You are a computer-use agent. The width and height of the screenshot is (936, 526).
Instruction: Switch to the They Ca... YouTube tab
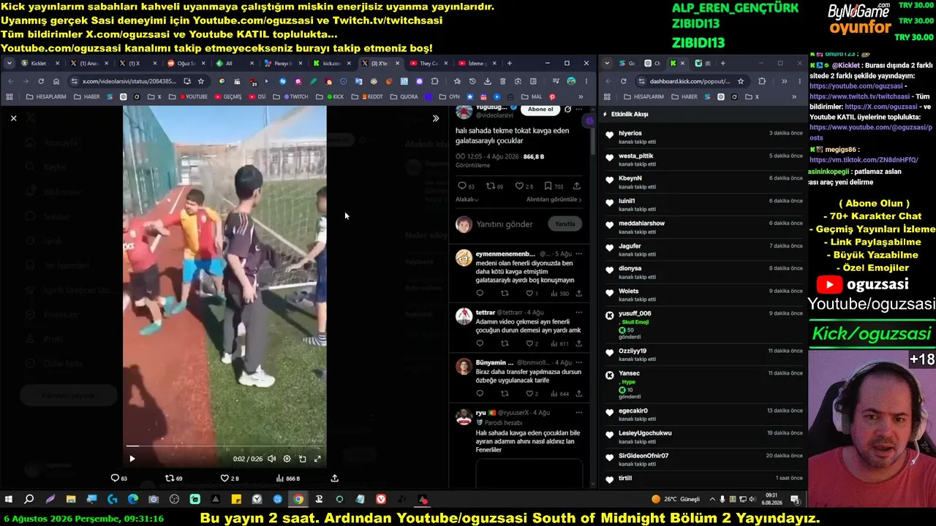click(x=426, y=64)
